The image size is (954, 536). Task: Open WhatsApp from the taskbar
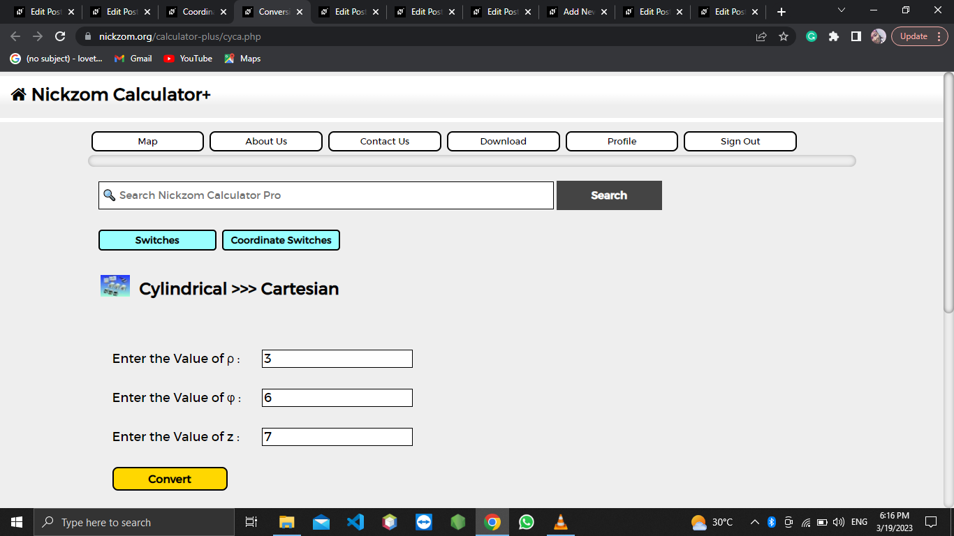coord(527,522)
